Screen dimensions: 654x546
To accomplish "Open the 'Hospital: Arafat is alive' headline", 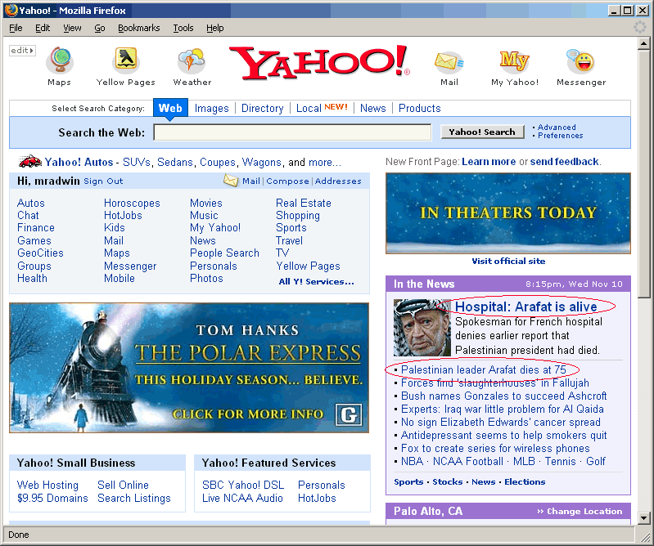I will 525,307.
